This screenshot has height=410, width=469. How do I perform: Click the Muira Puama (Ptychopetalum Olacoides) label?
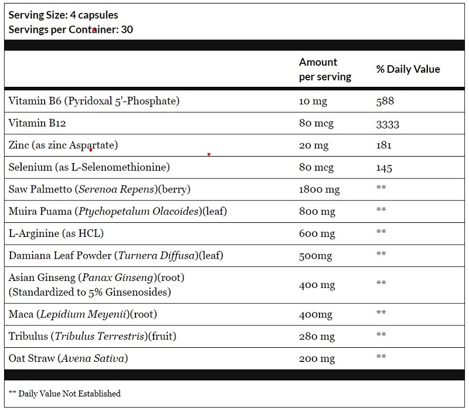118,211
